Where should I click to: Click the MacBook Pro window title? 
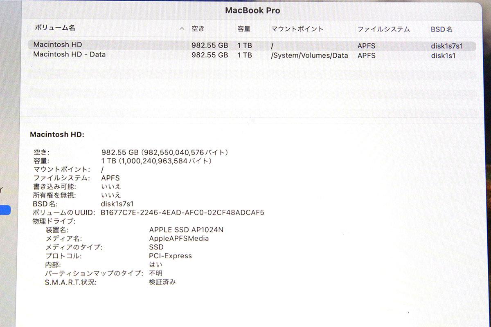coord(252,11)
